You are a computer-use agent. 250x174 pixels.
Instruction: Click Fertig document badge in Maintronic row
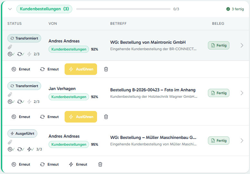click(x=219, y=45)
